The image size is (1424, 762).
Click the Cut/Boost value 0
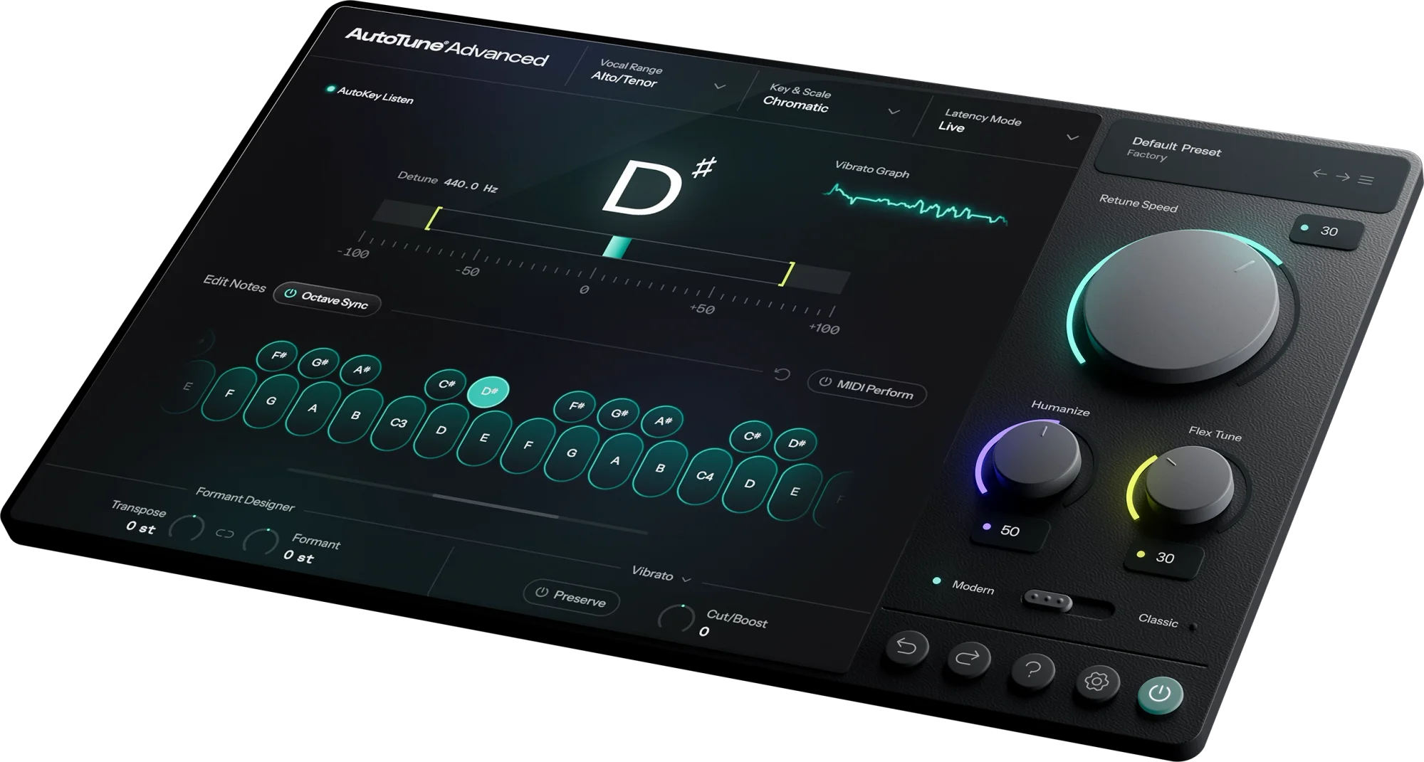pos(703,631)
